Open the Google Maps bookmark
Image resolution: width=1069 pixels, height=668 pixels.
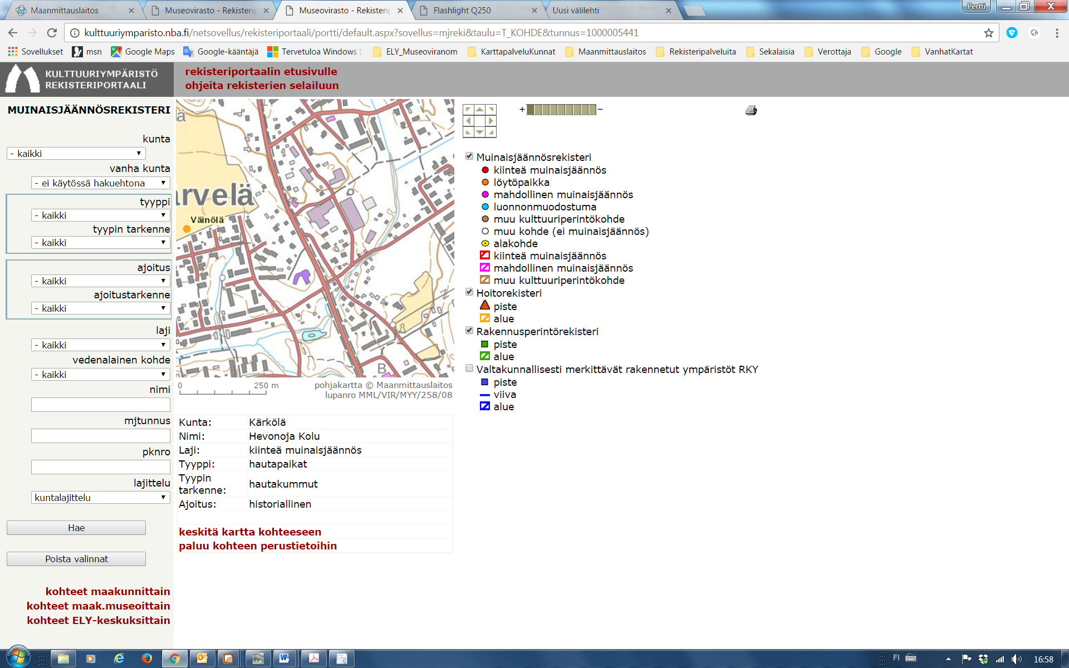(x=143, y=52)
